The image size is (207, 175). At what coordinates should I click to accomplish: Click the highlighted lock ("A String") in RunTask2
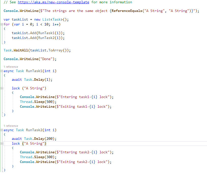click(29, 143)
